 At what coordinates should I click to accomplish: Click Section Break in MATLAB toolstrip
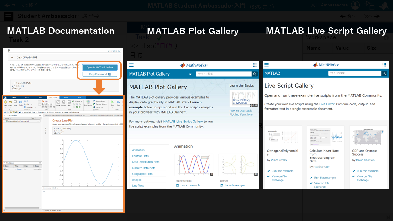pyautogui.click(x=99, y=101)
